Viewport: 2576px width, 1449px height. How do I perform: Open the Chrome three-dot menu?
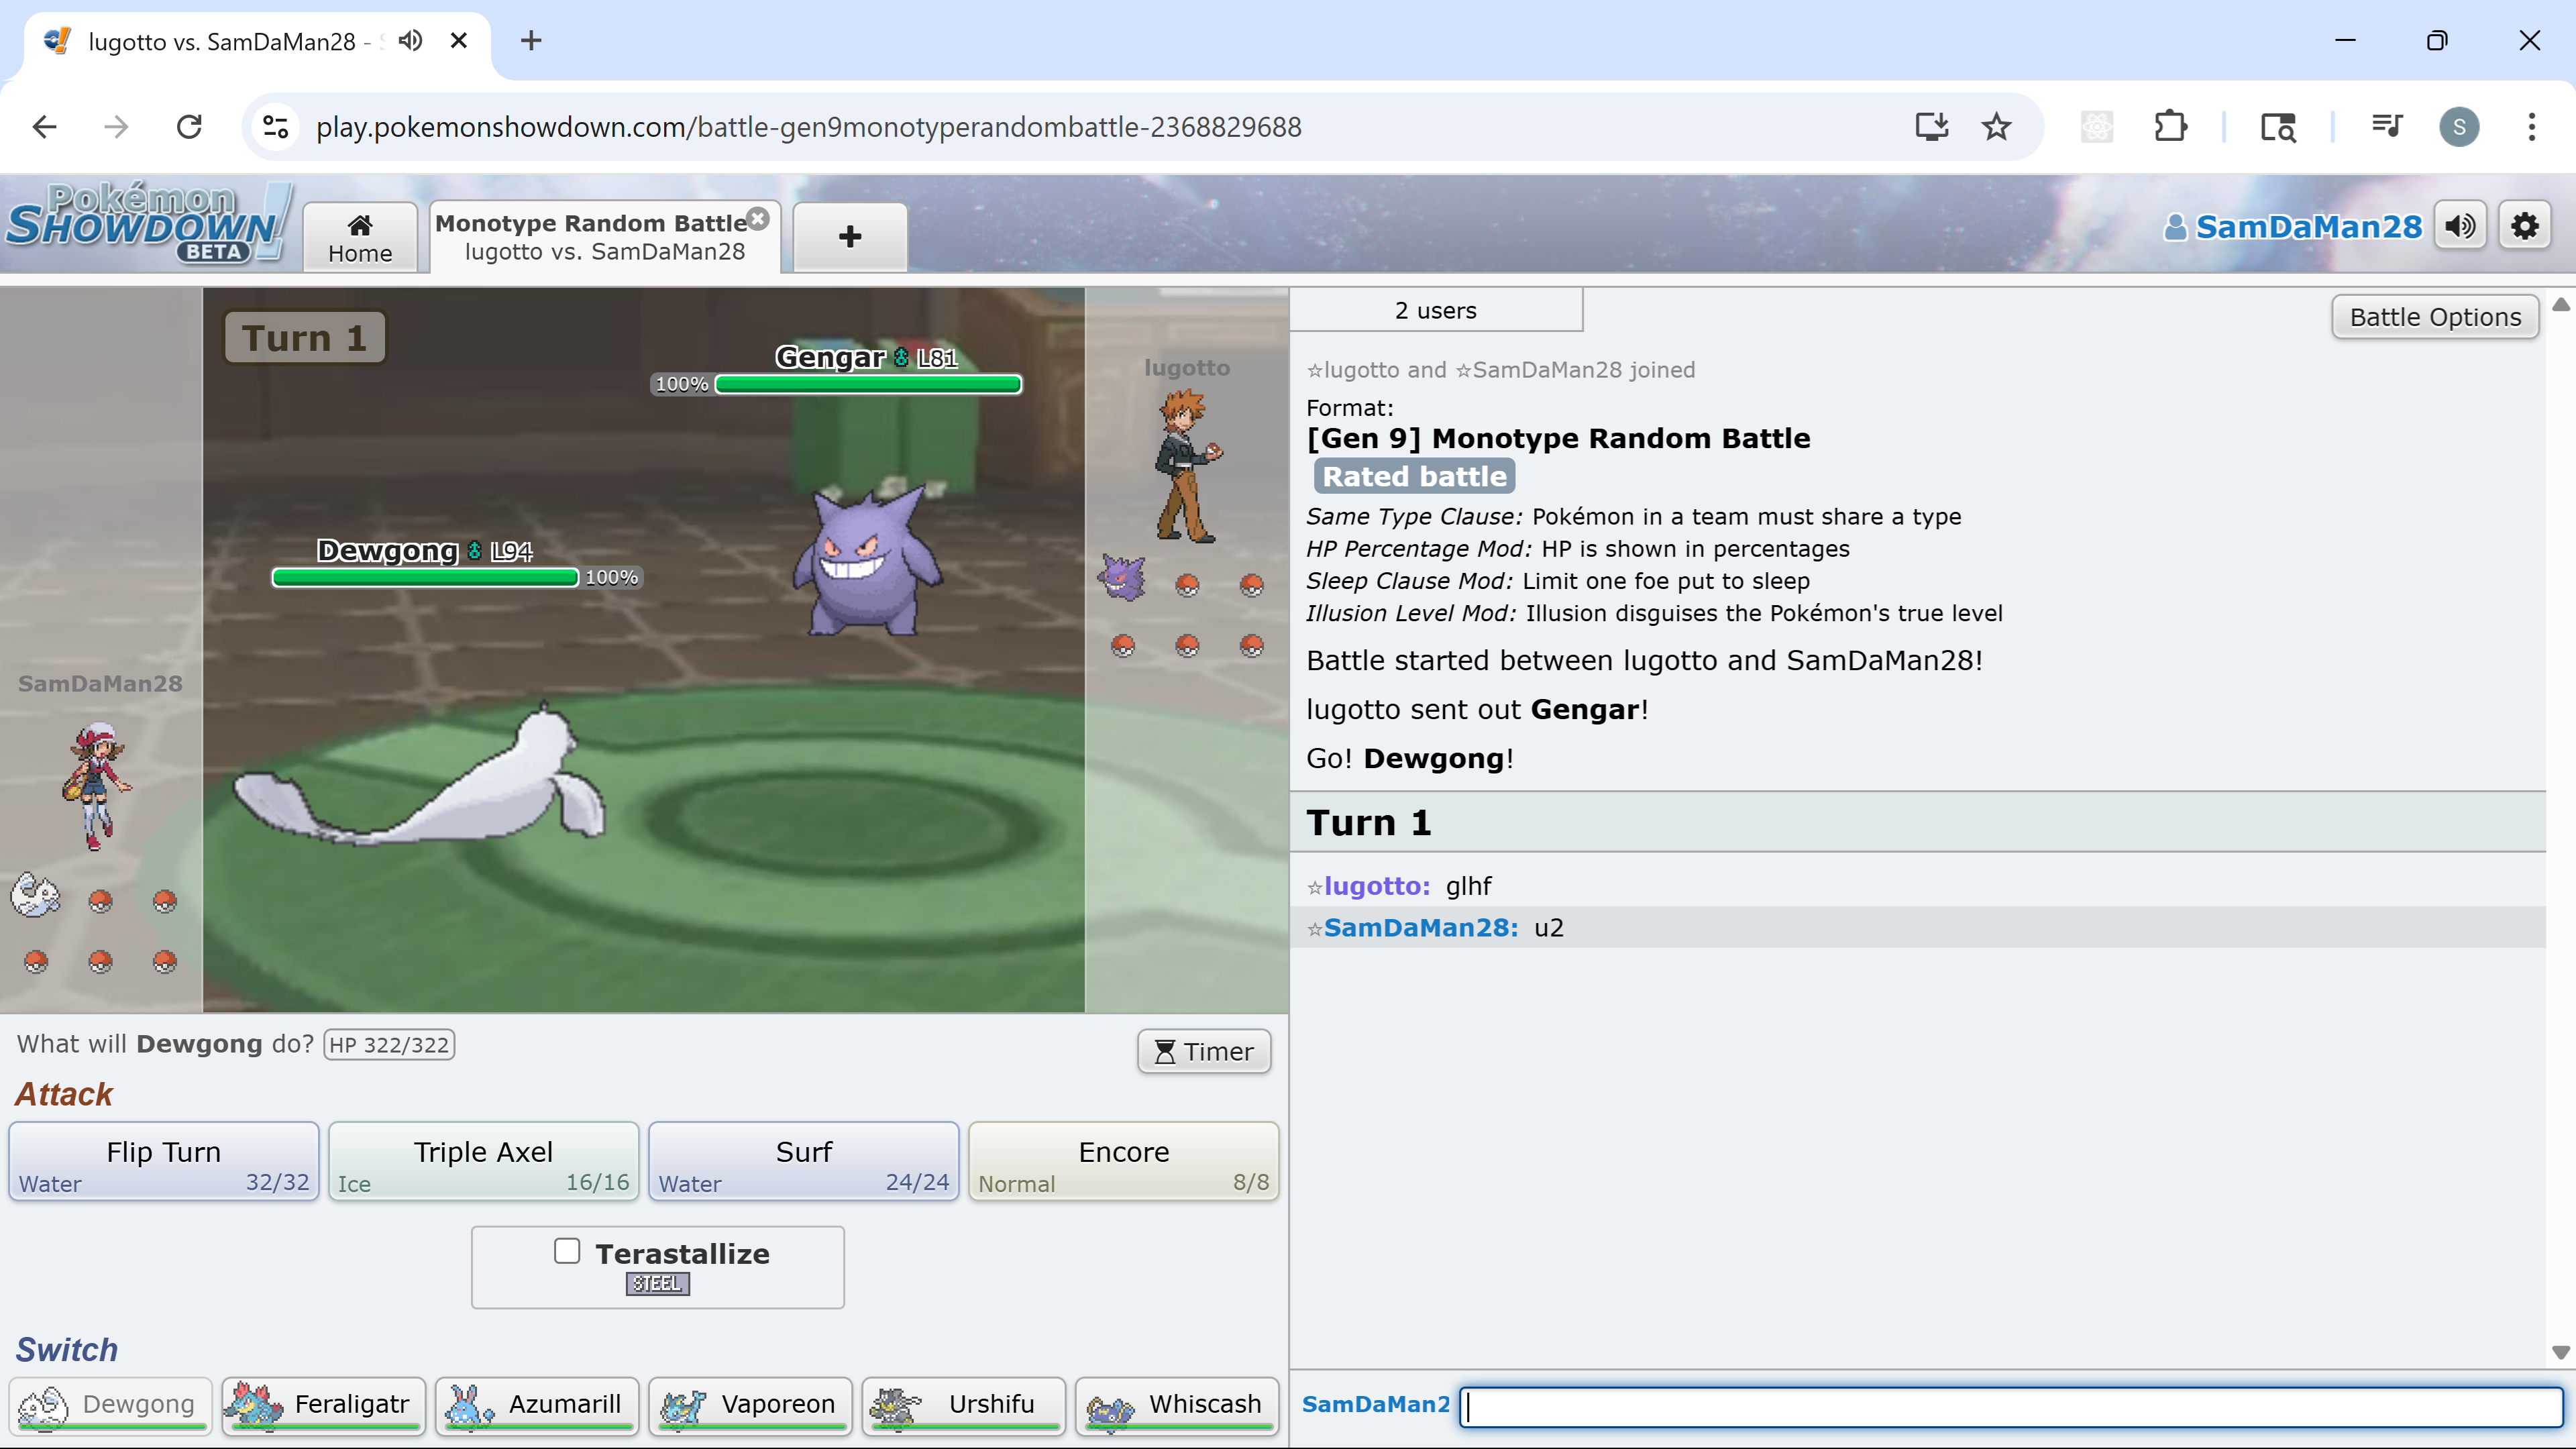click(x=2532, y=127)
